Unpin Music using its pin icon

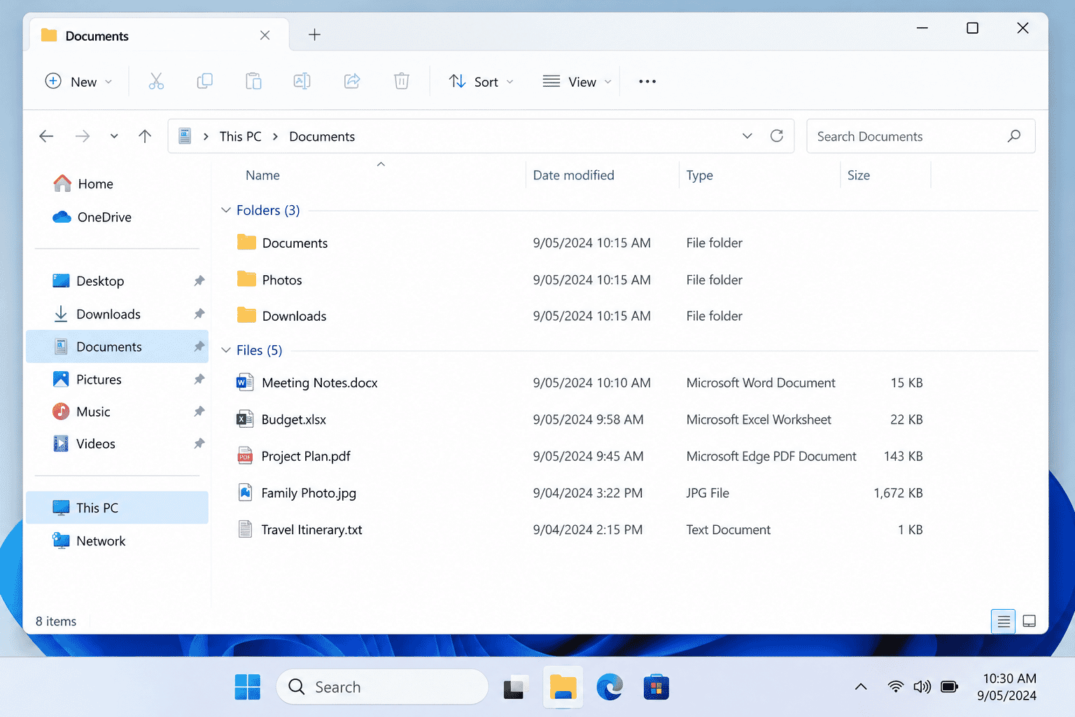click(199, 411)
